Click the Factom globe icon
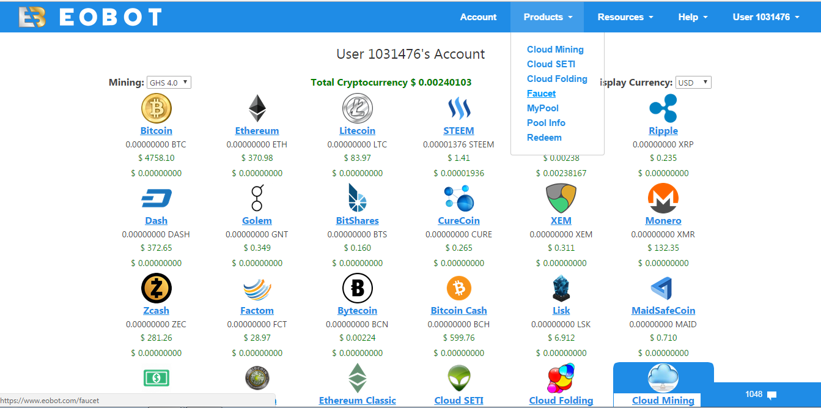The width and height of the screenshot is (821, 408). (257, 288)
